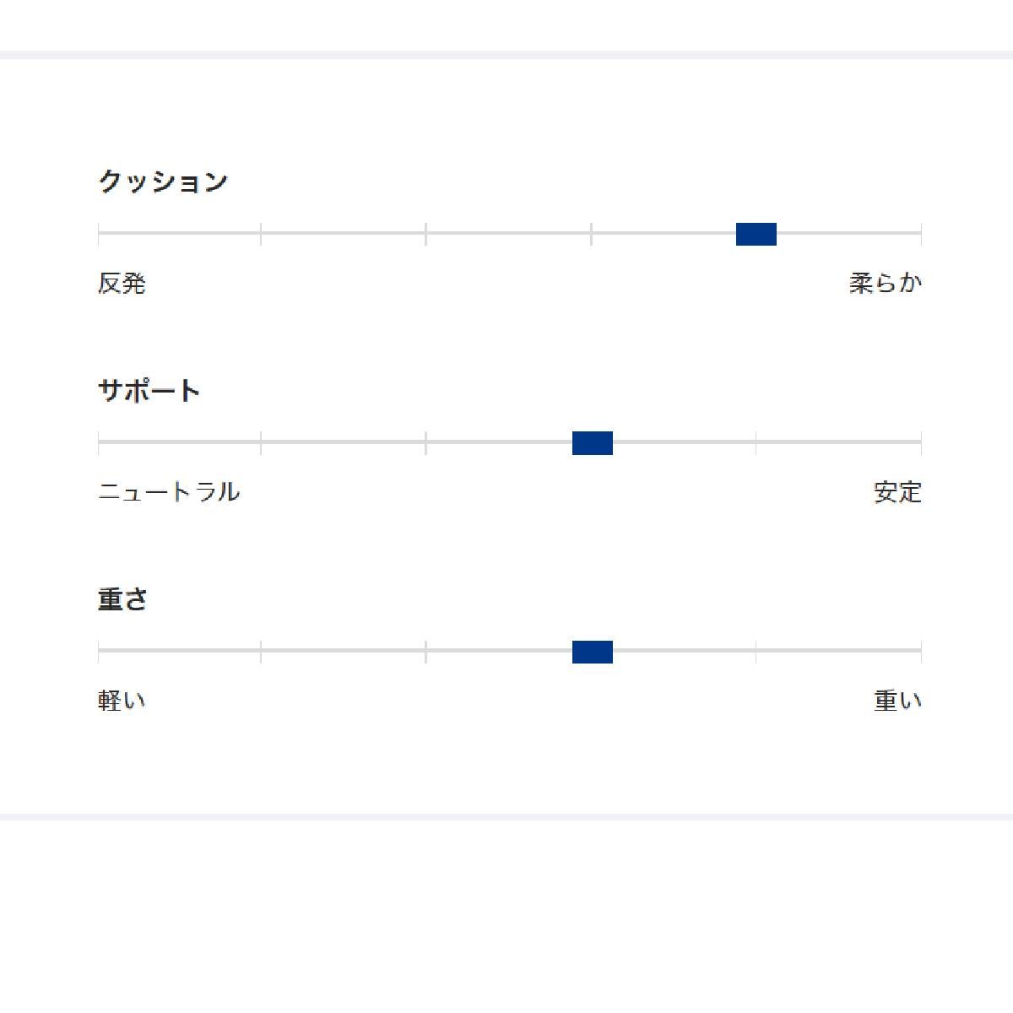This screenshot has height=1013, width=1013.
Task: Click the 柔らか label under the cushion slider
Action: click(885, 284)
